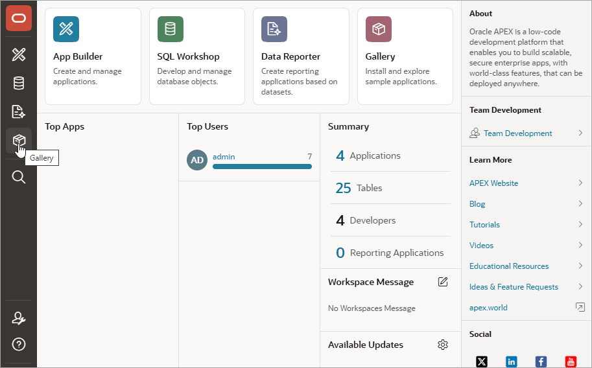Open the Educational Resources link
Viewport: 592px width, 368px height.
point(509,266)
